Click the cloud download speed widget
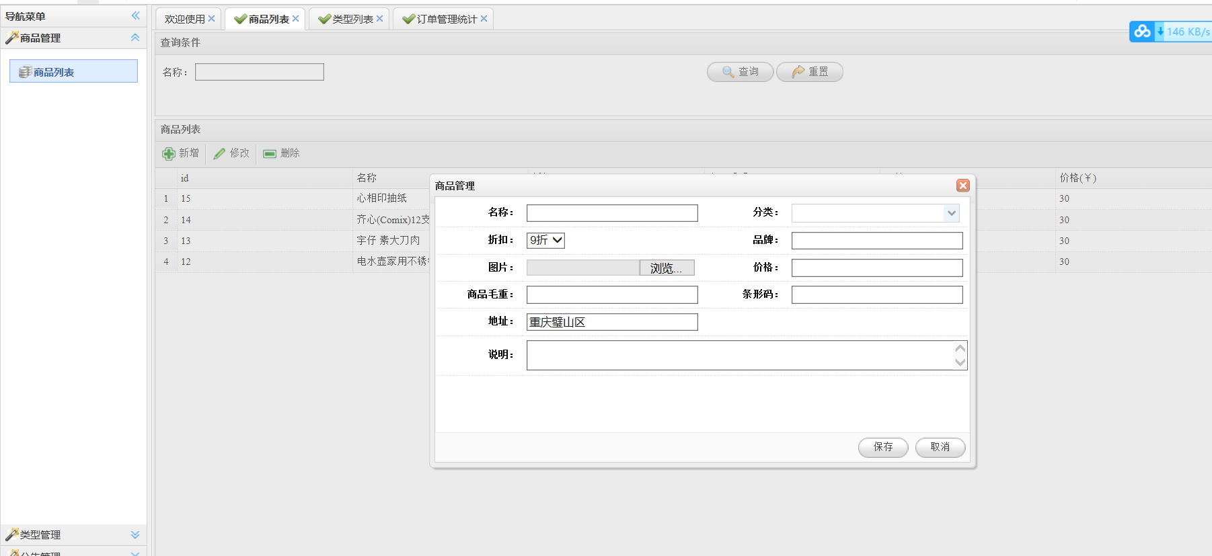1212x556 pixels. [x=1170, y=32]
